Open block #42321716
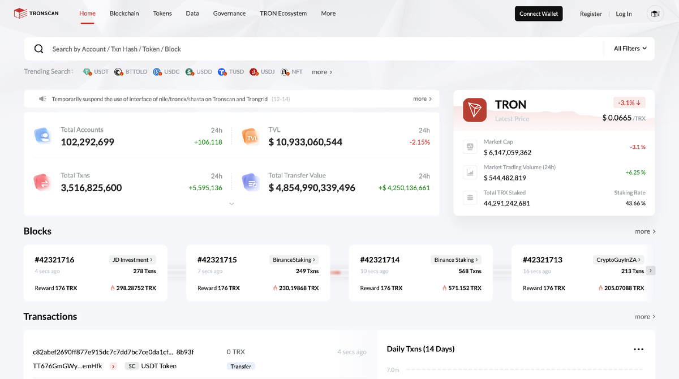The height and width of the screenshot is (379, 679). point(54,260)
